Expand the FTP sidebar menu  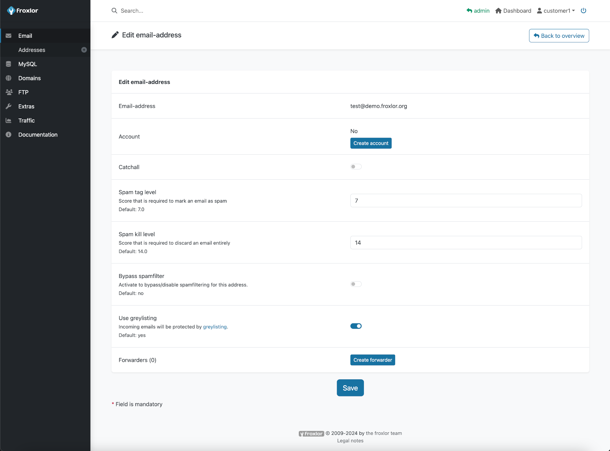[x=23, y=92]
